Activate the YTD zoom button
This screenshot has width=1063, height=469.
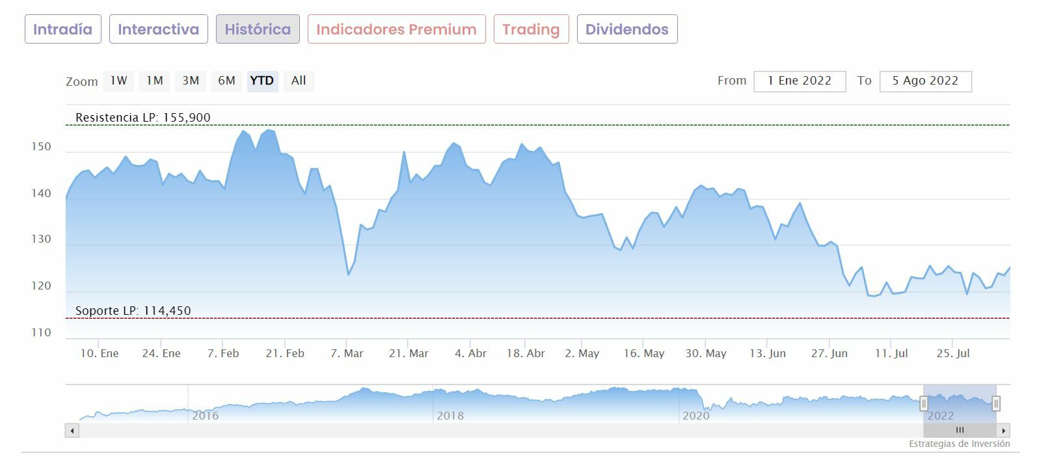pos(262,81)
